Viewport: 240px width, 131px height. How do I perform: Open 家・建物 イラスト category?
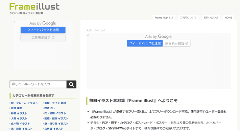click(x=22, y=129)
